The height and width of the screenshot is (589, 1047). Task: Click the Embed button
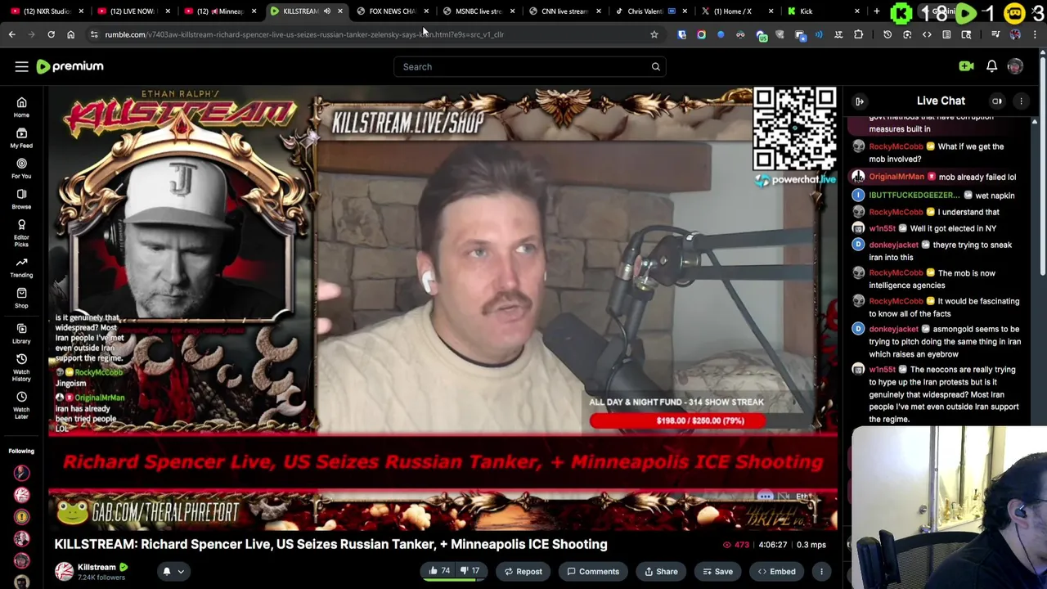[776, 571]
